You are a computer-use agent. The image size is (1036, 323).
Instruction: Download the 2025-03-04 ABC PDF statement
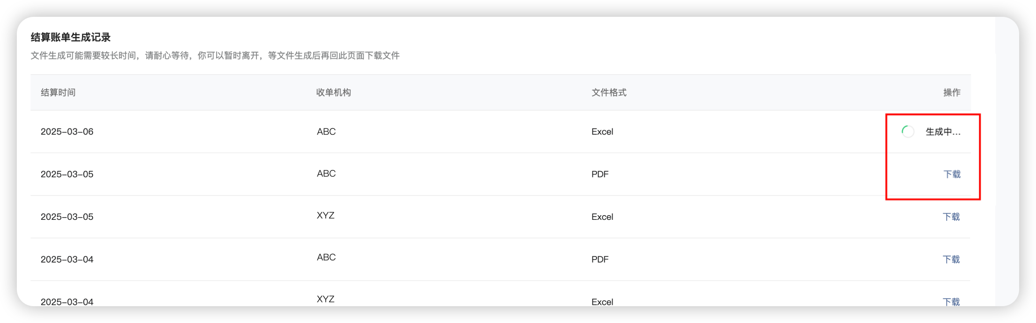(951, 259)
